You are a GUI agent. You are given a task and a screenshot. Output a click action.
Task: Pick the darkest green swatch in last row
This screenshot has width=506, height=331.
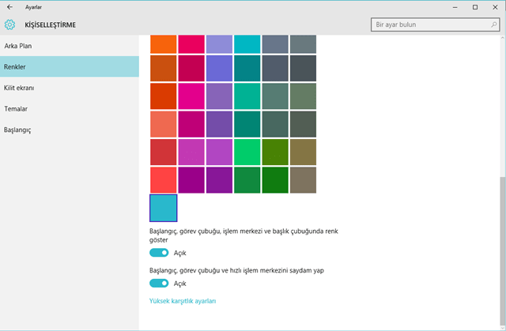point(275,180)
